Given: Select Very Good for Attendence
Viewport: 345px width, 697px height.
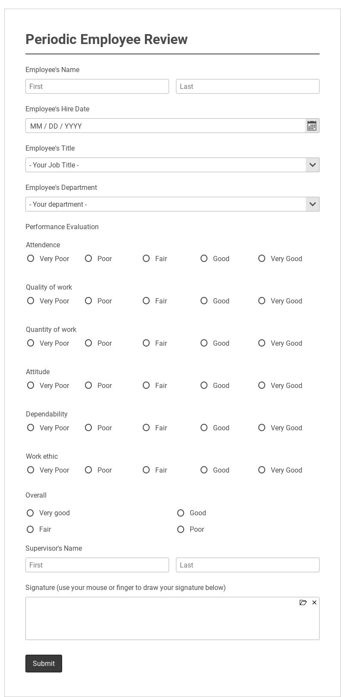Looking at the screenshot, I should click(262, 259).
